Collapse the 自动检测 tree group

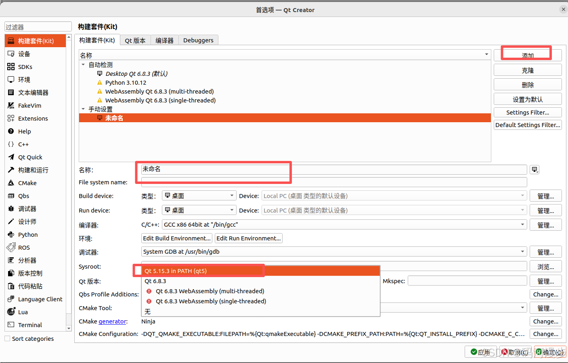point(83,65)
